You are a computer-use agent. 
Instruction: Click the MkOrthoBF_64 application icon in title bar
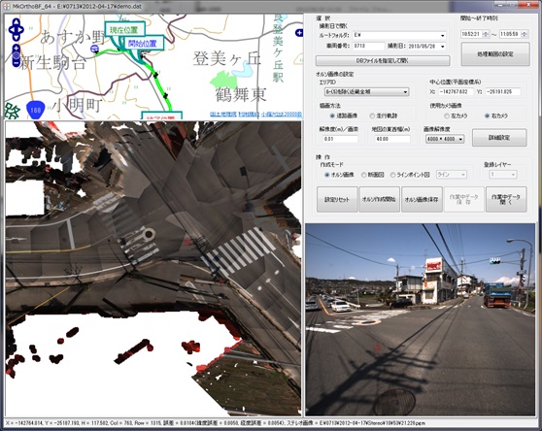click(x=7, y=6)
